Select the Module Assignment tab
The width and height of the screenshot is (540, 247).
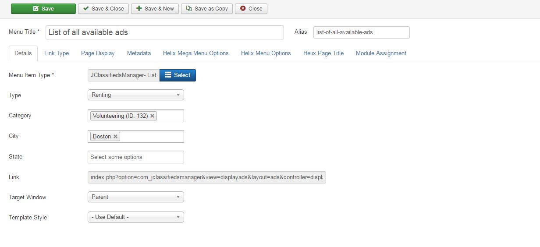coord(381,53)
